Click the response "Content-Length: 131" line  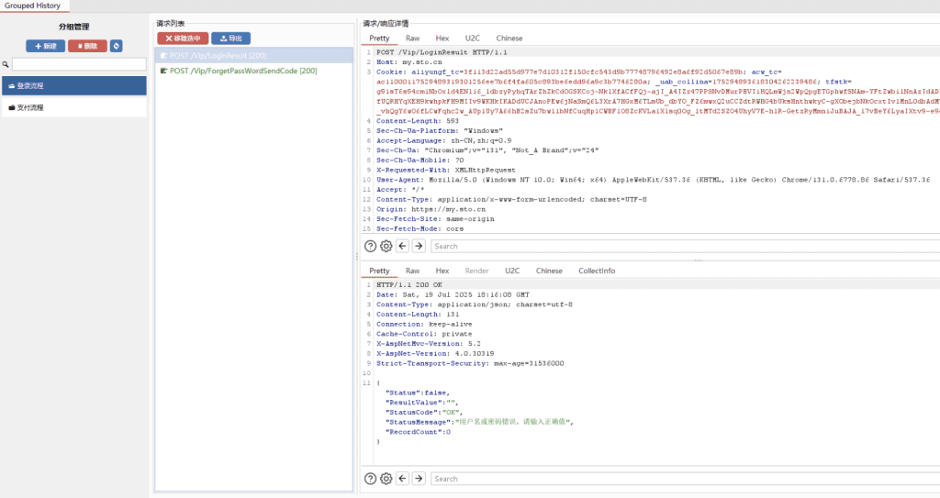click(x=418, y=315)
